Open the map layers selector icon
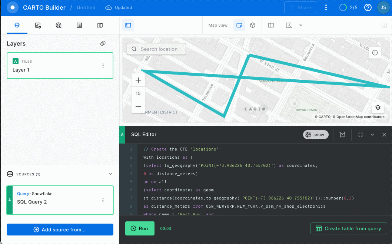This screenshot has height=244, width=392. point(378,108)
